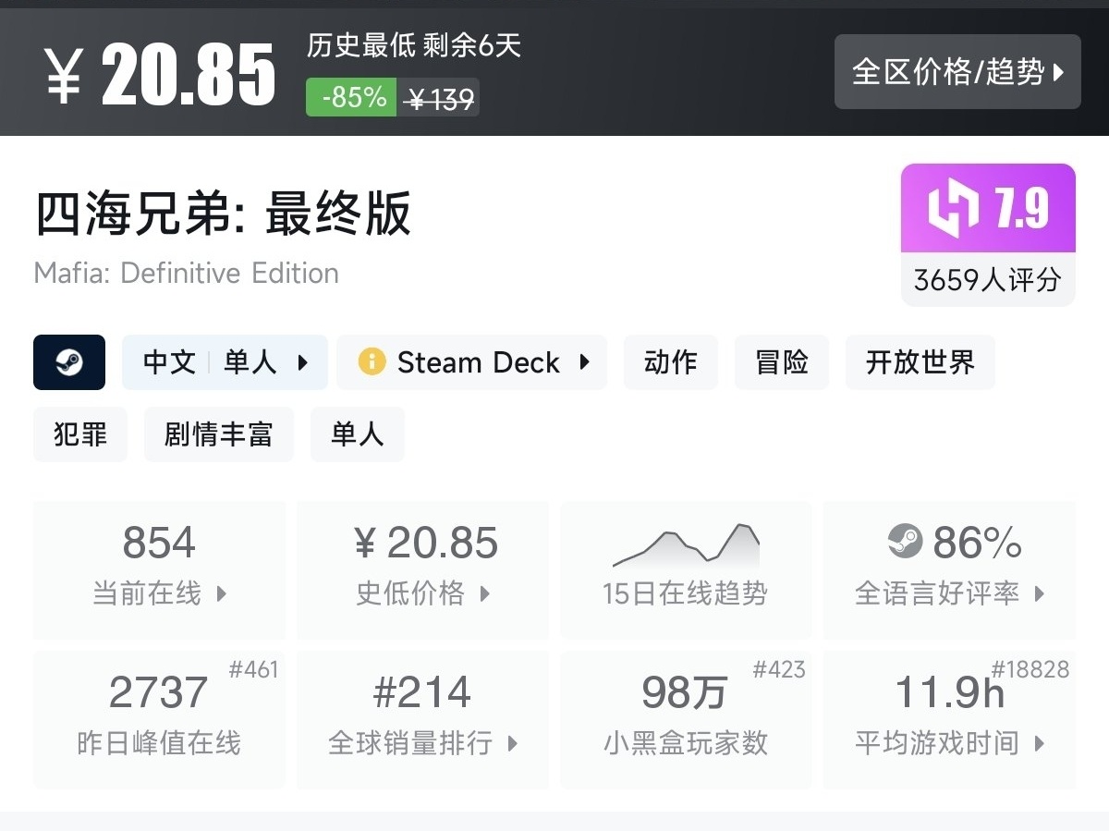The width and height of the screenshot is (1109, 831).
Task: Select the 剧情丰富 tag
Action: point(219,434)
